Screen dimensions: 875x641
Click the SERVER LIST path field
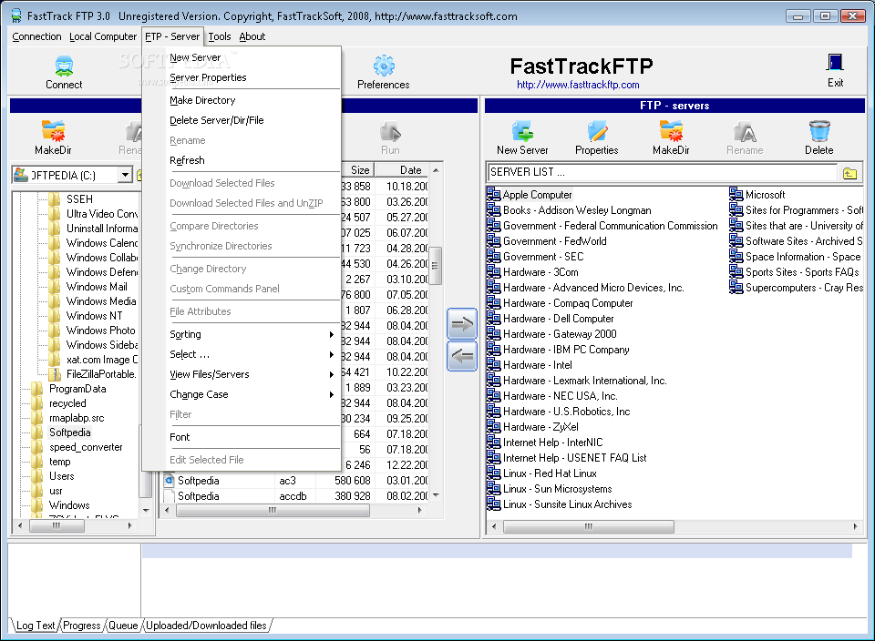point(663,172)
